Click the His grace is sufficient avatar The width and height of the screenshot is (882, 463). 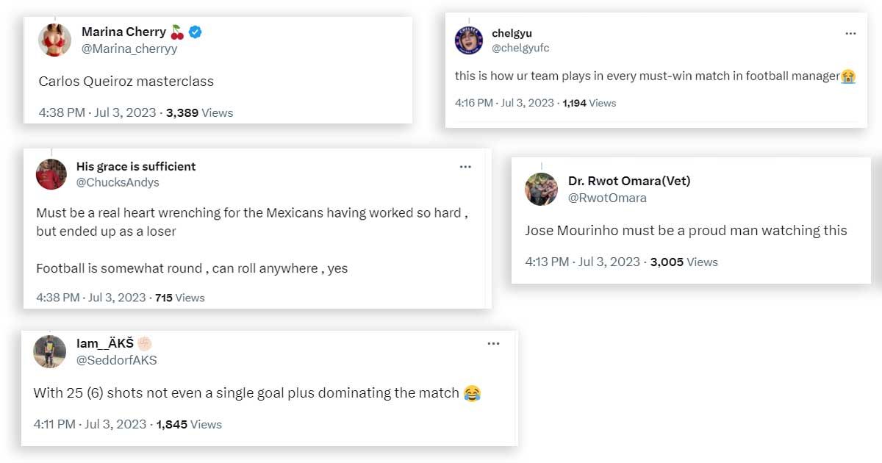(x=51, y=174)
